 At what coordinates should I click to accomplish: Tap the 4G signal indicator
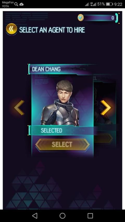click(93, 4)
